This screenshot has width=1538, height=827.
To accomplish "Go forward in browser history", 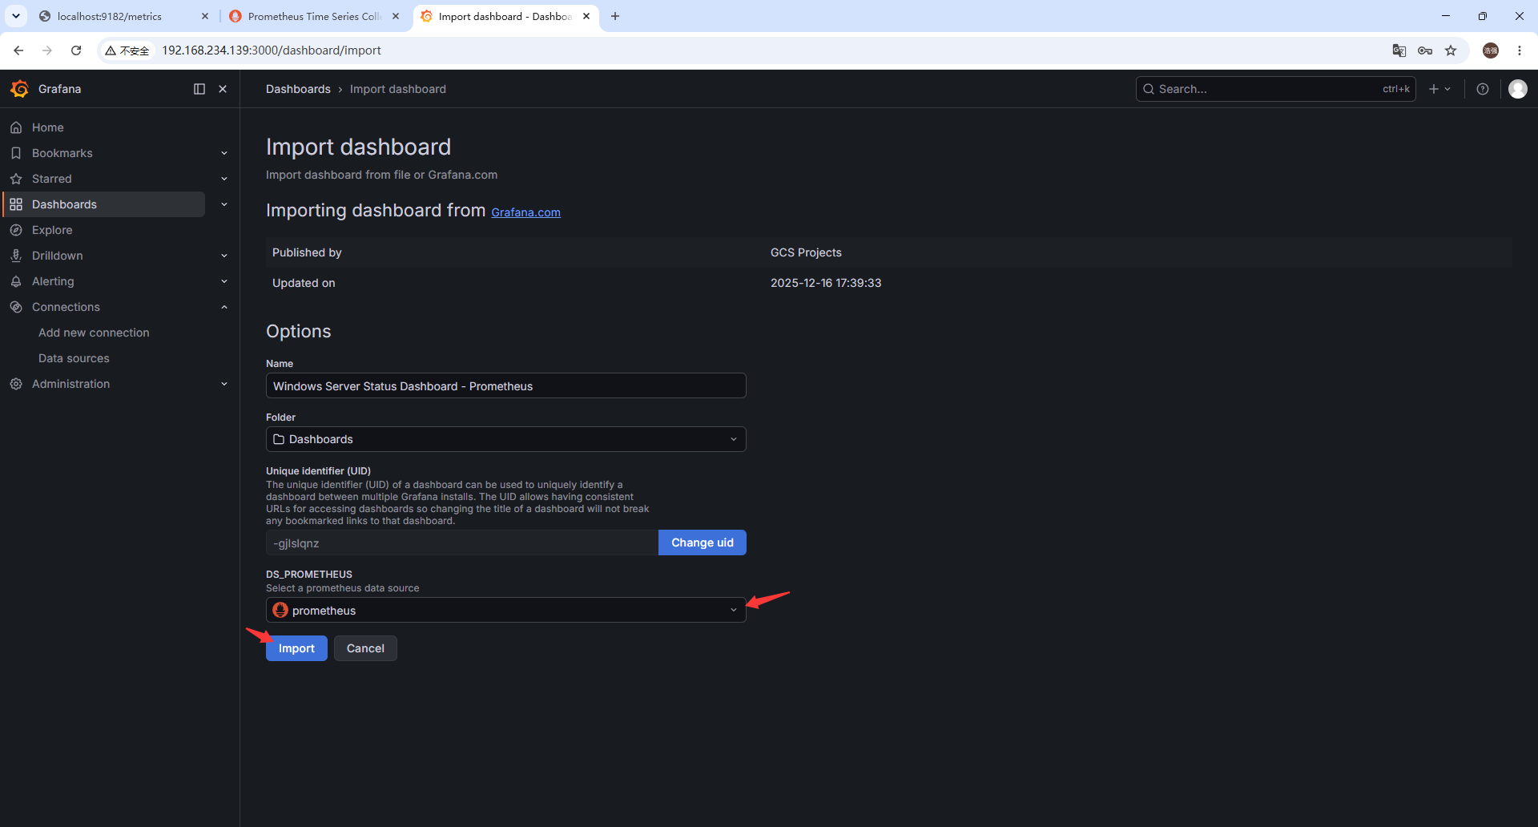I will click(47, 50).
